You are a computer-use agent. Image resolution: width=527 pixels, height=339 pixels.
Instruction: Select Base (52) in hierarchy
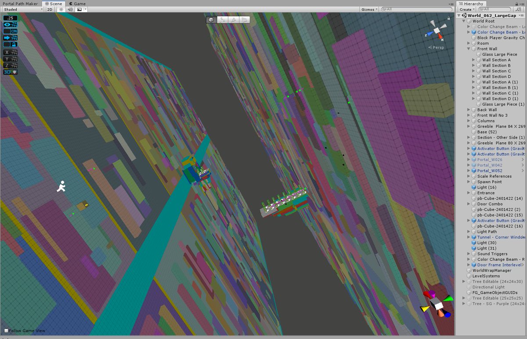tap(487, 132)
